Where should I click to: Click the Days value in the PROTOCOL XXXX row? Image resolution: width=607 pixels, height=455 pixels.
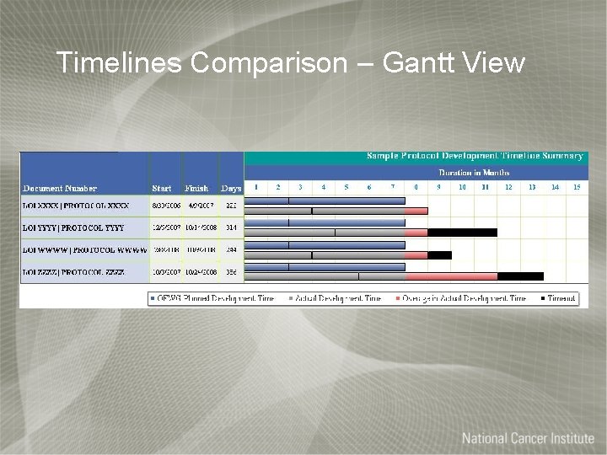(231, 206)
